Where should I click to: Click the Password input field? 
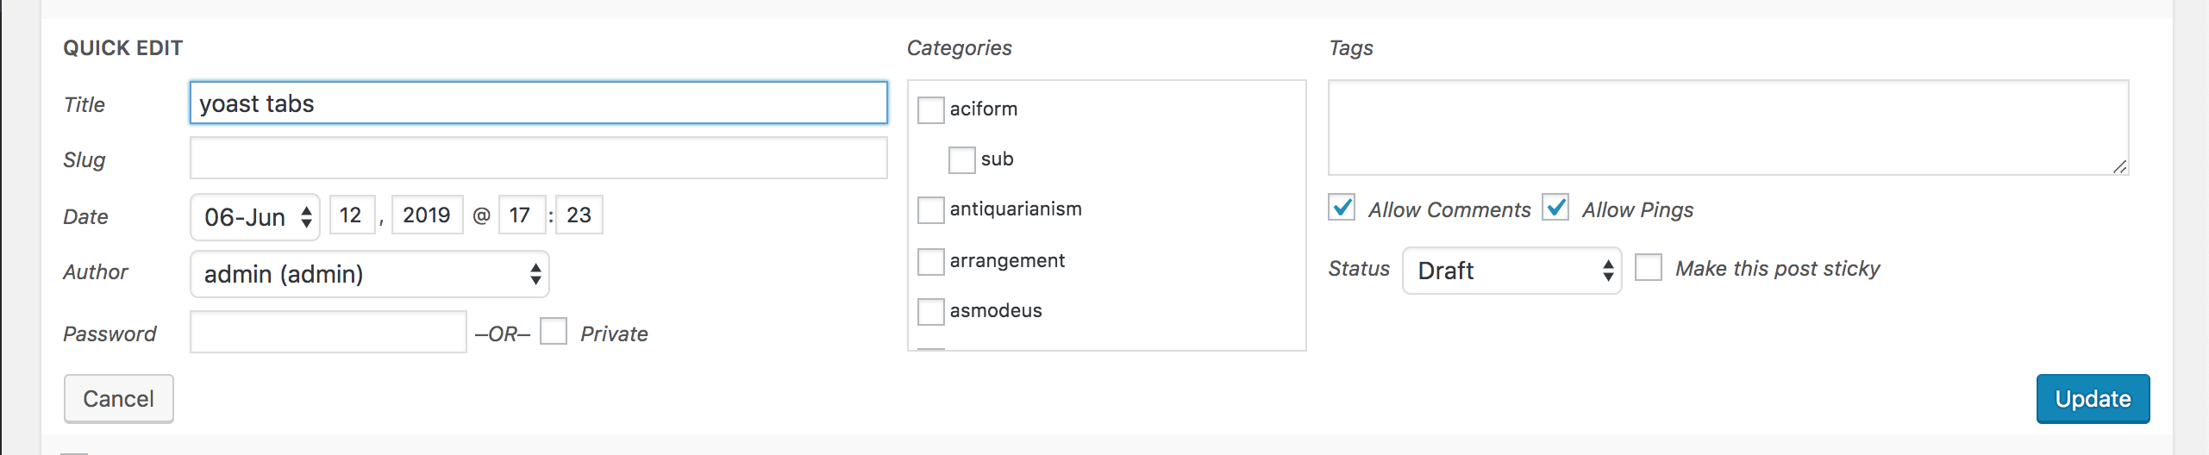click(x=328, y=333)
